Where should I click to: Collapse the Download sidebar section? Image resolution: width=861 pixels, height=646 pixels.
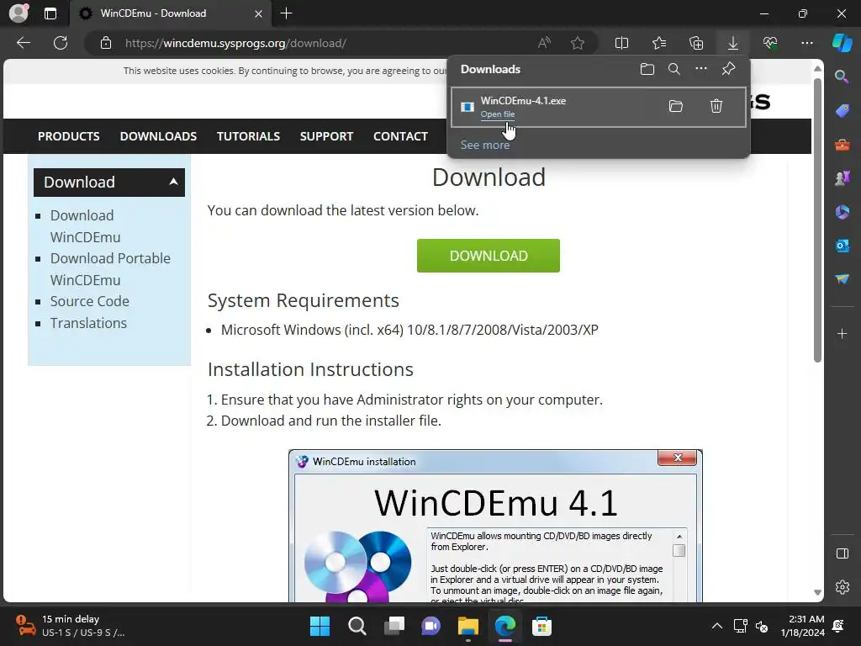pyautogui.click(x=109, y=183)
